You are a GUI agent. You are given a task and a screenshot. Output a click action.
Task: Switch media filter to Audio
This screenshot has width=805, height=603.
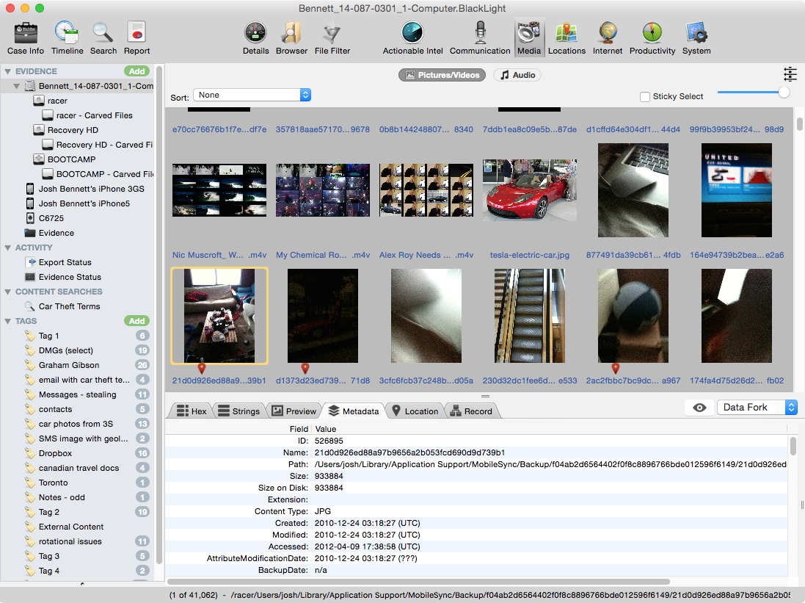517,75
